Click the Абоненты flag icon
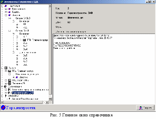Viewport: 156px width, 119px height. click(x=6, y=96)
